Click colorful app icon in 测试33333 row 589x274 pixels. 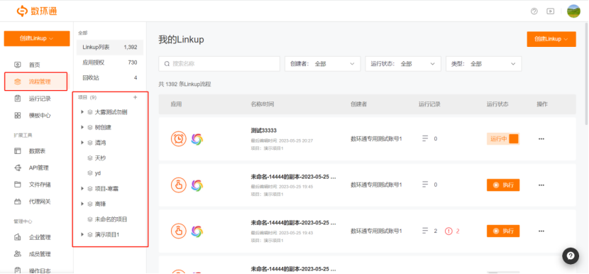click(x=197, y=139)
